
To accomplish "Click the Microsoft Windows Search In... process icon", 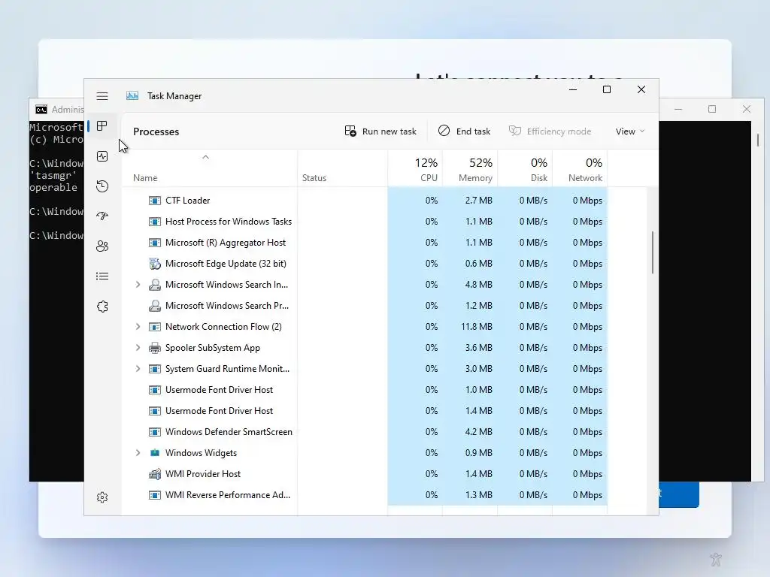I will (x=155, y=285).
